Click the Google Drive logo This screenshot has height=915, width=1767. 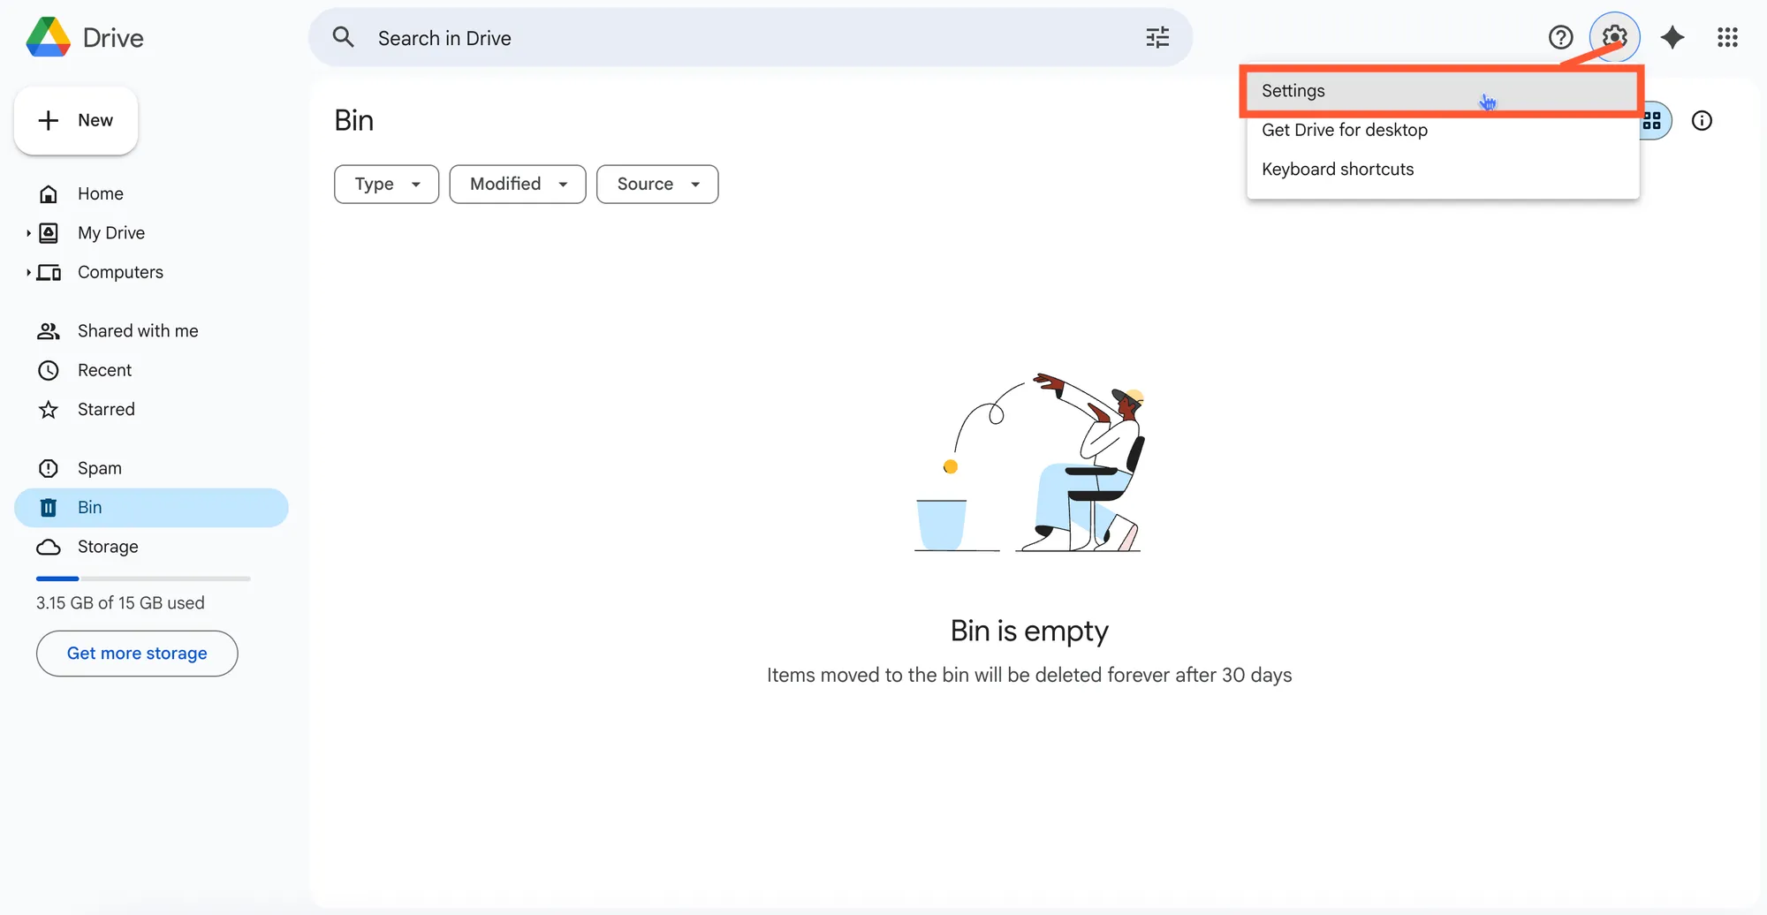pyautogui.click(x=49, y=37)
